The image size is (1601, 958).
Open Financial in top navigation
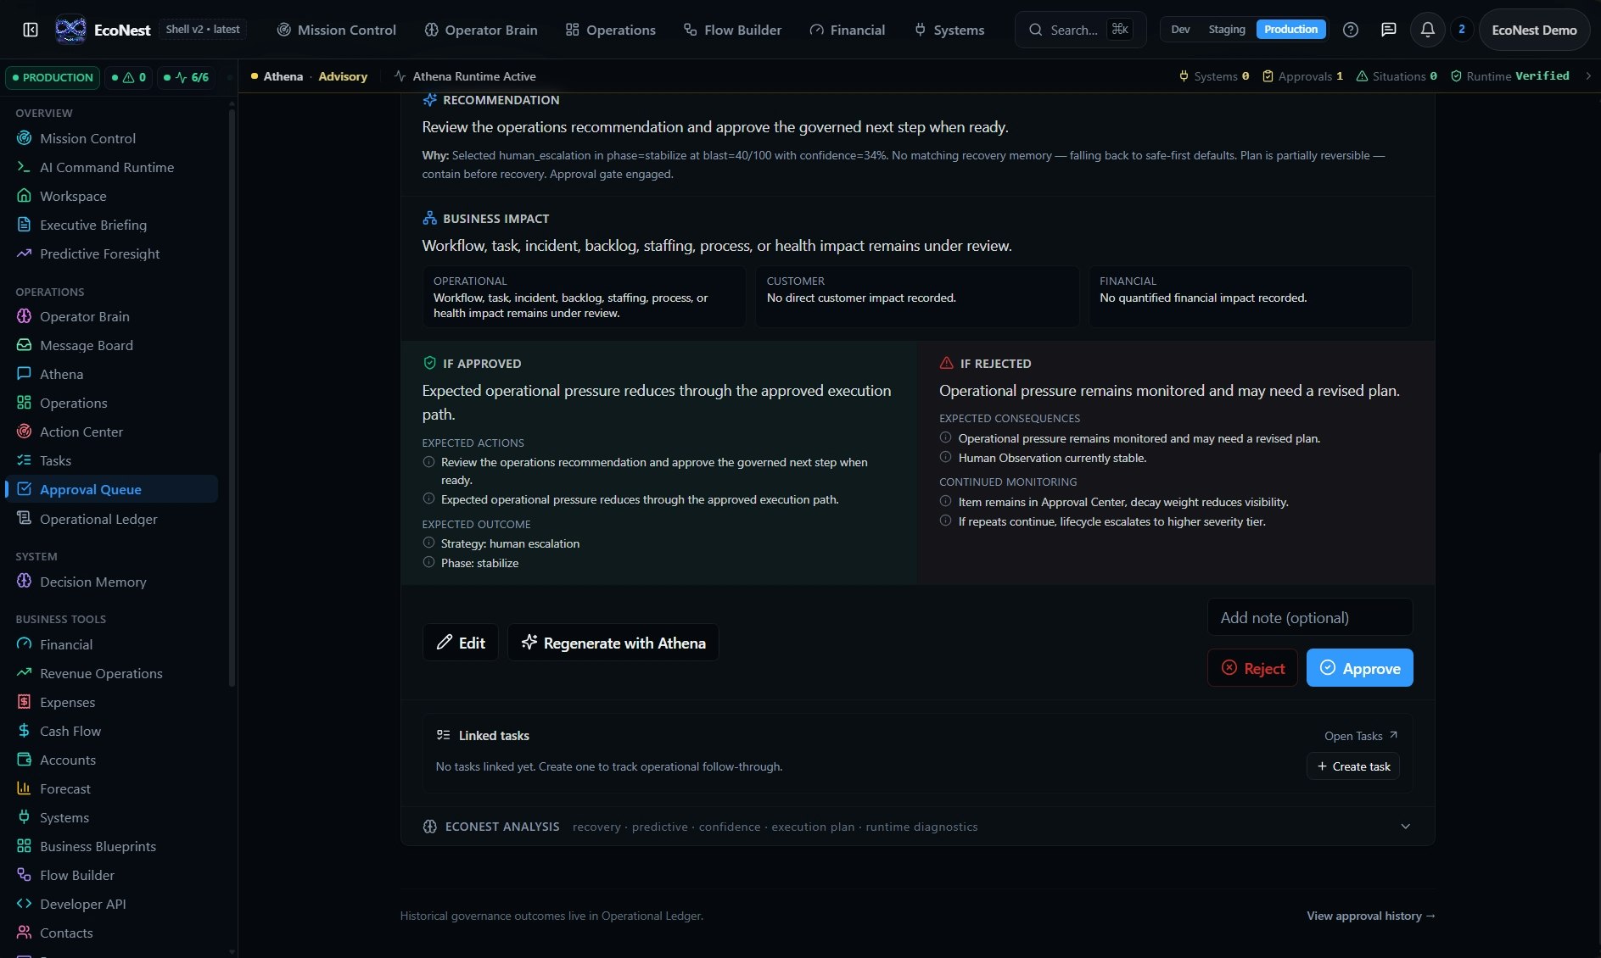tap(848, 30)
